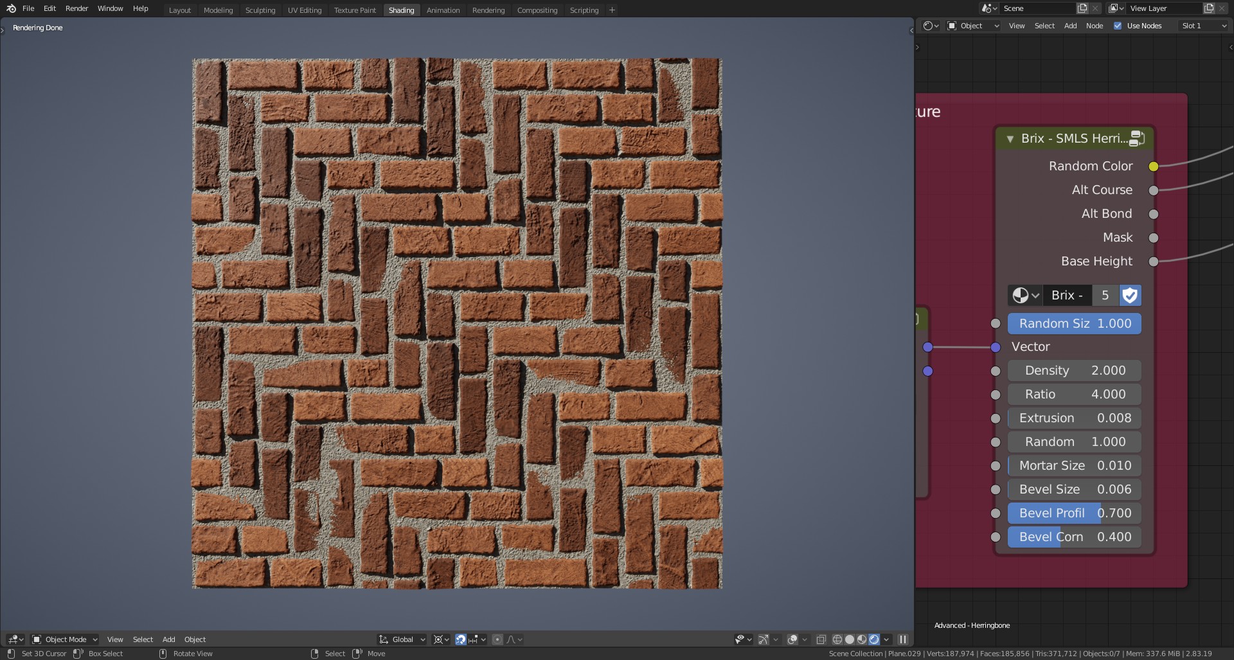
Task: Collapse the Brix - SMLS Herringbone node header
Action: tap(1010, 139)
